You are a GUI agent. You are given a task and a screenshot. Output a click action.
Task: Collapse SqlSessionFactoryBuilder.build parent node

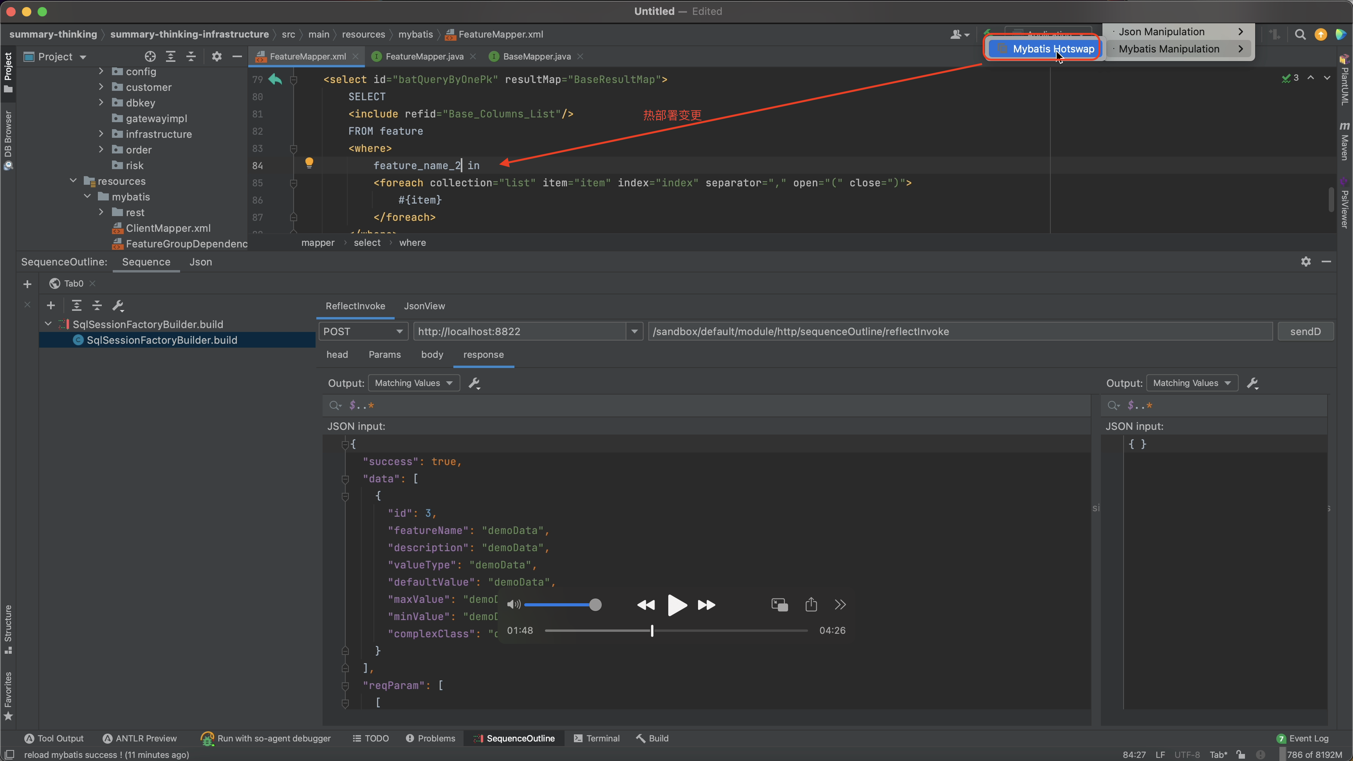point(48,324)
